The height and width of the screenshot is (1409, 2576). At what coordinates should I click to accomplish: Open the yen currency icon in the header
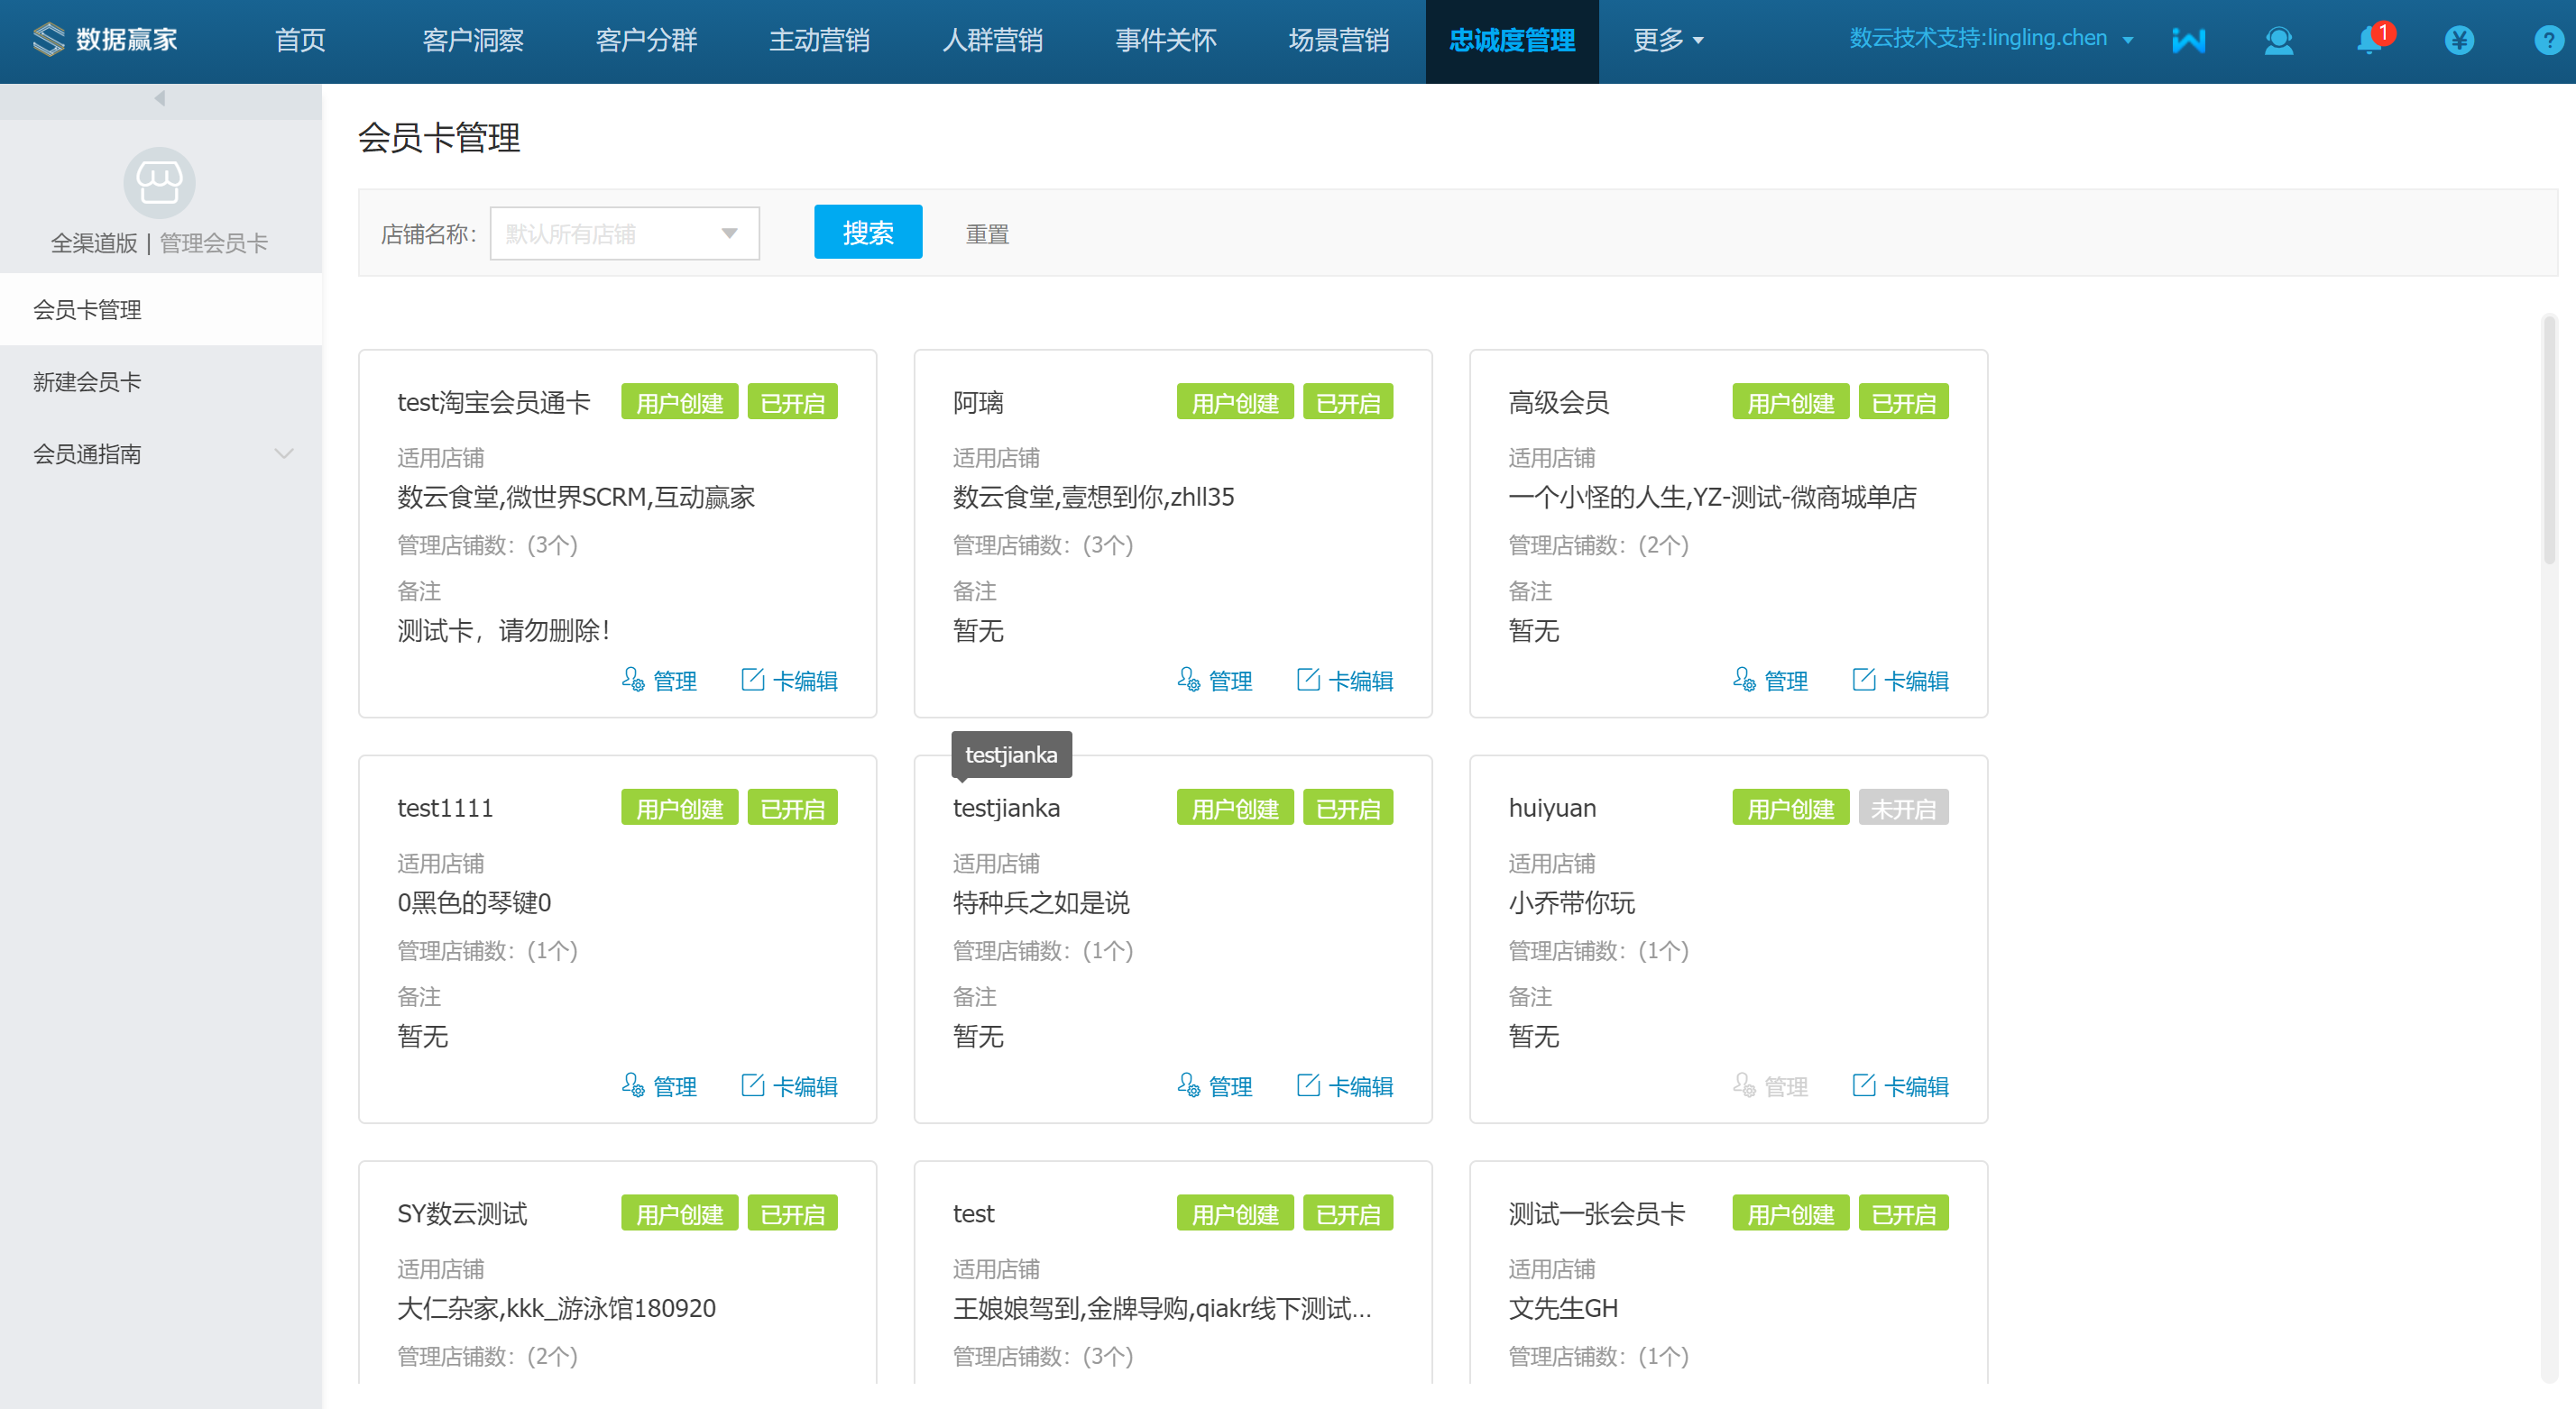click(2459, 40)
